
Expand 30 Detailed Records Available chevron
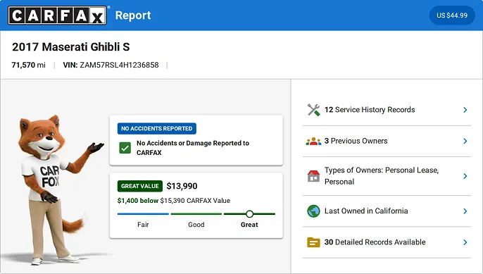(x=465, y=242)
